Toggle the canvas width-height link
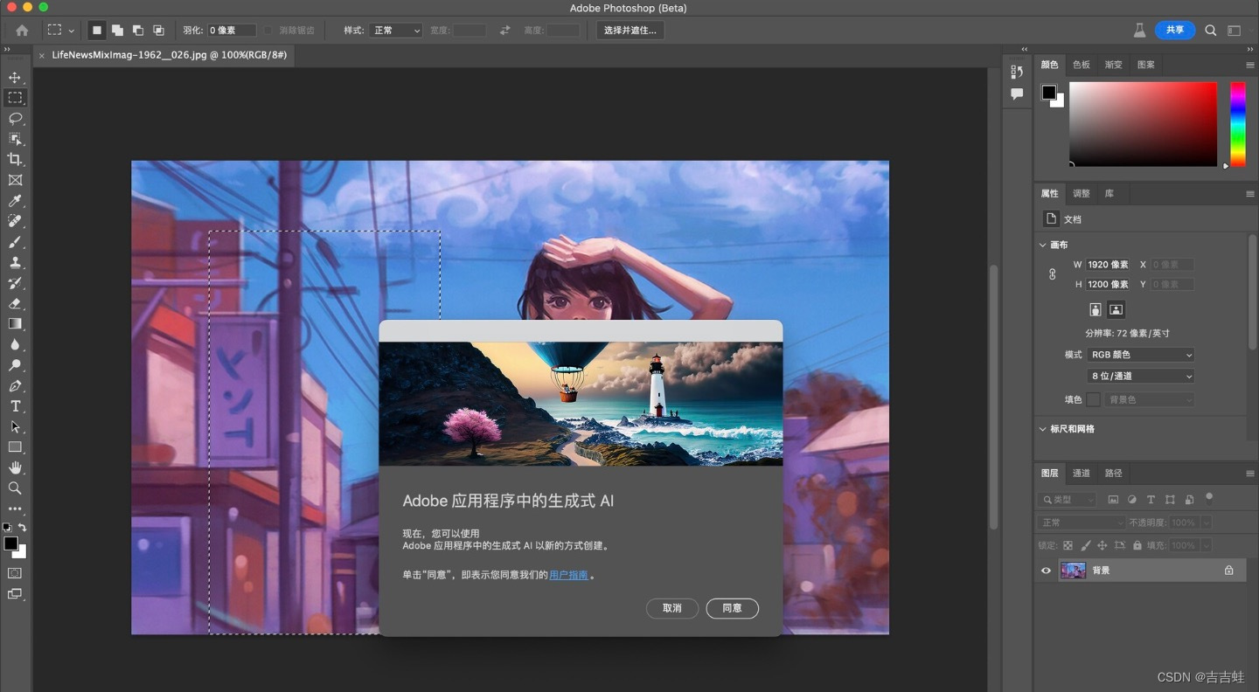The width and height of the screenshot is (1259, 692). pyautogui.click(x=1053, y=274)
